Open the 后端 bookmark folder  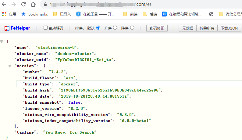pos(150,14)
